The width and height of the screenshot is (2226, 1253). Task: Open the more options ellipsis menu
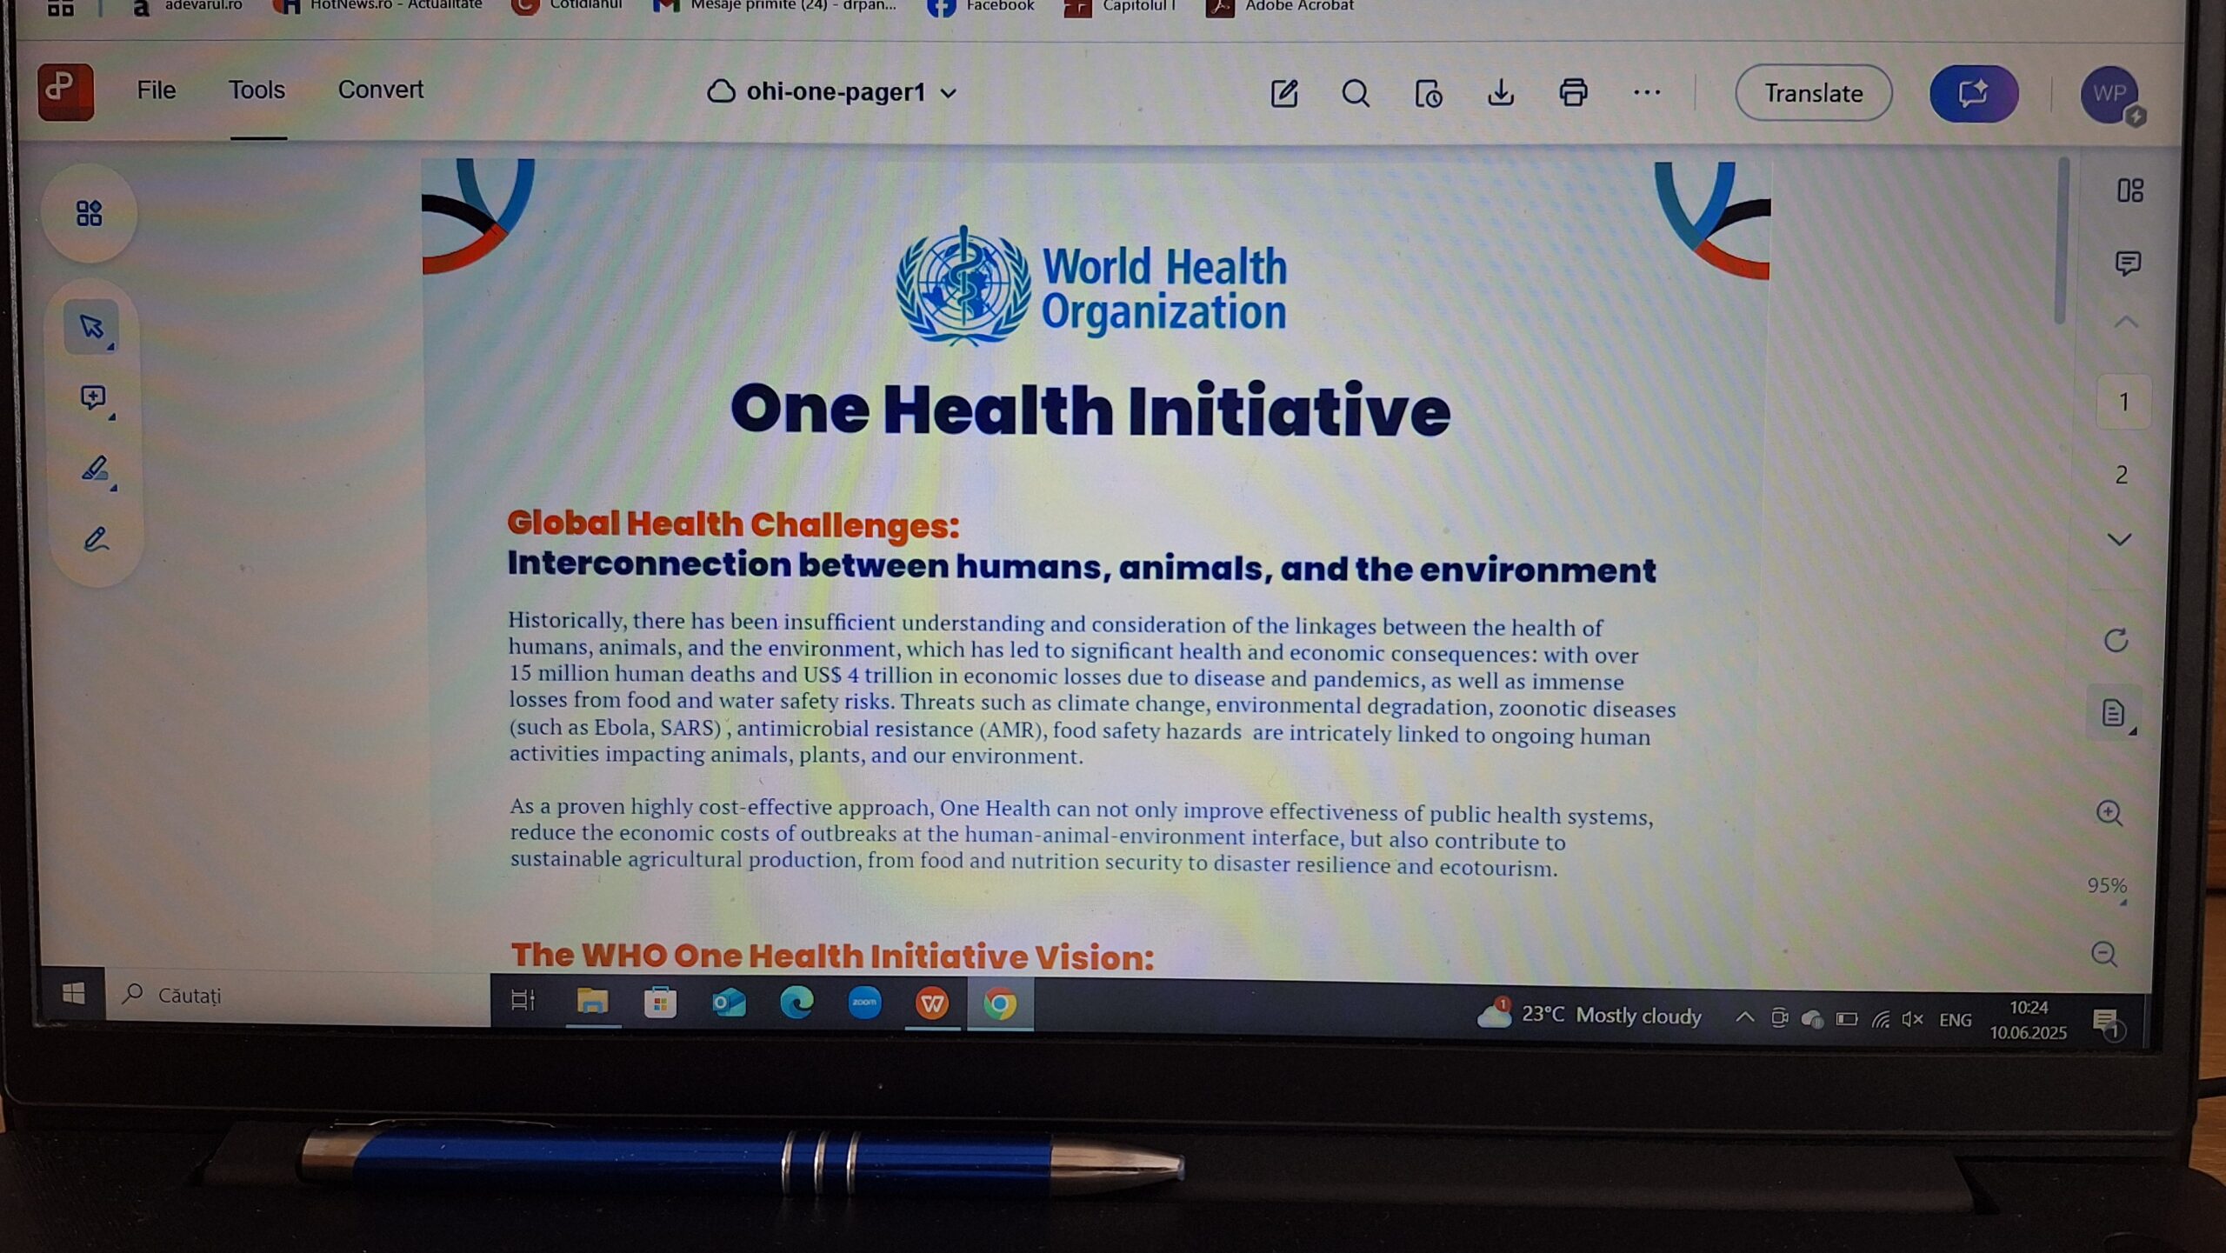click(1647, 92)
